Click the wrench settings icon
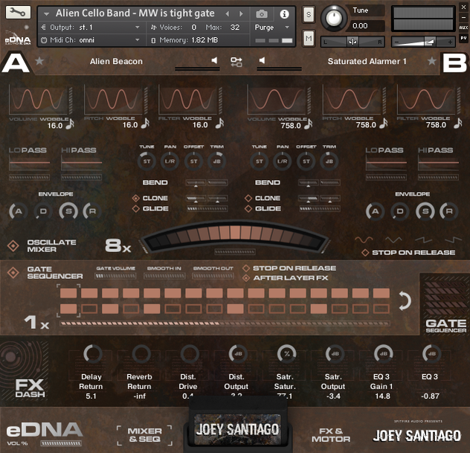 [16, 13]
